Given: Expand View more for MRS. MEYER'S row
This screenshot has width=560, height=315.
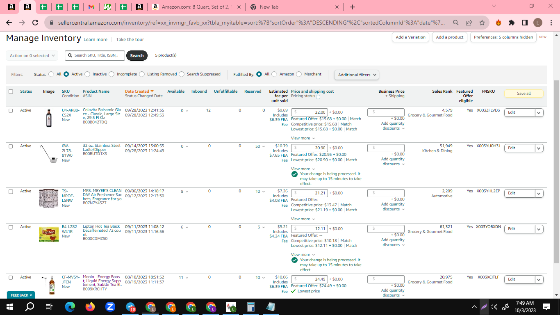Looking at the screenshot, I should [x=303, y=219].
